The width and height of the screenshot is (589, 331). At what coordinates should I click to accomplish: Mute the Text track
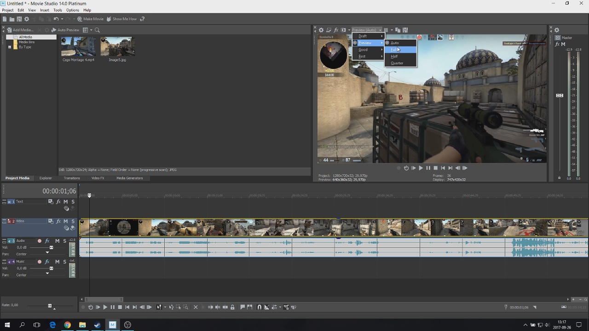coord(66,202)
